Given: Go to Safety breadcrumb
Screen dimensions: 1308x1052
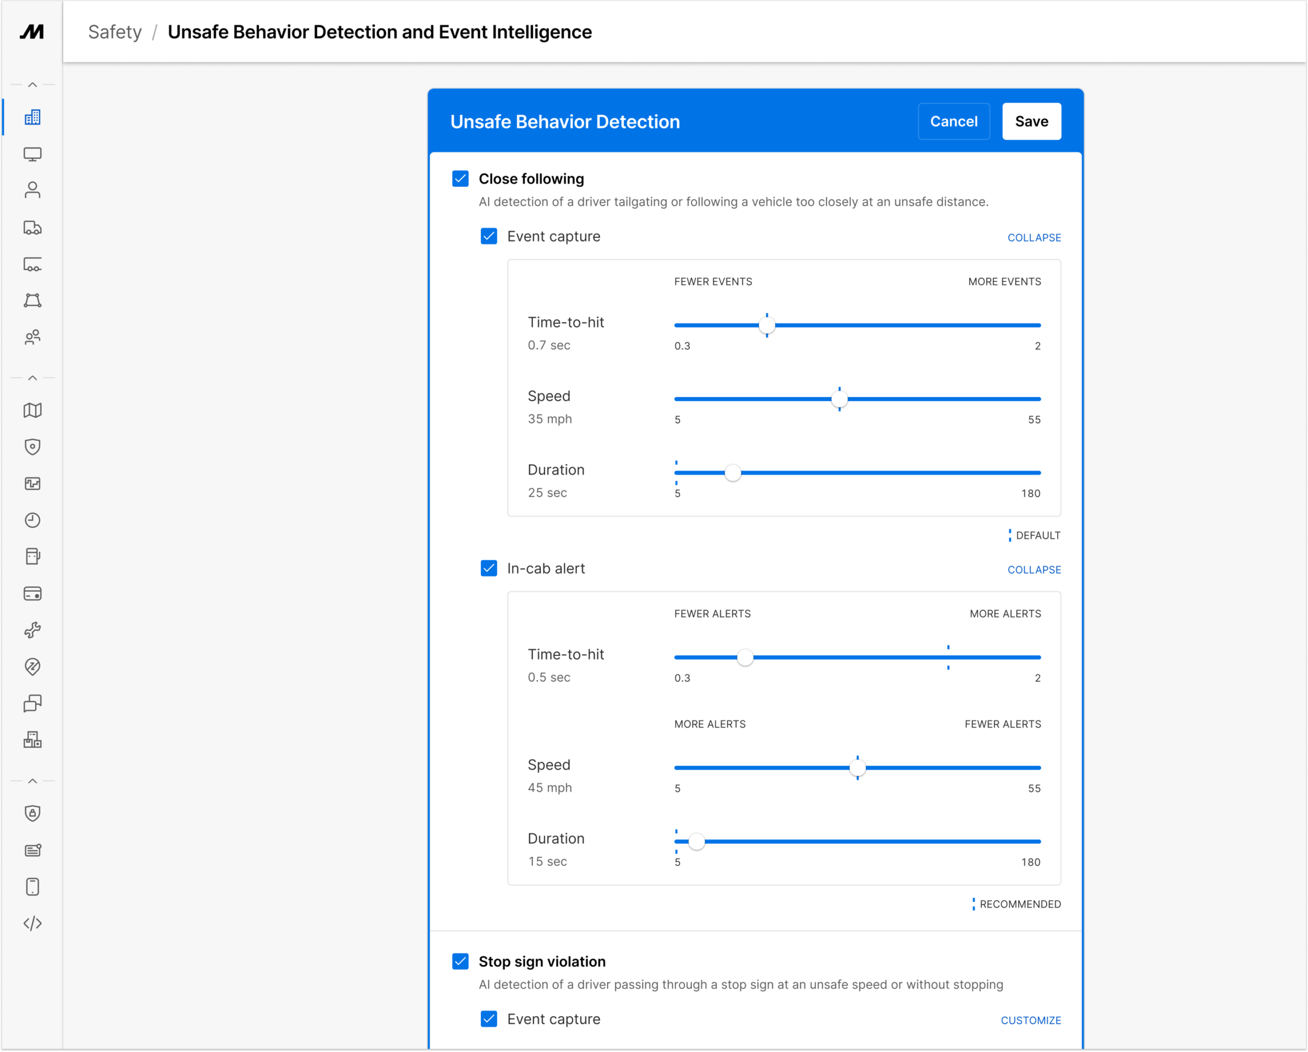Looking at the screenshot, I should coord(114,32).
